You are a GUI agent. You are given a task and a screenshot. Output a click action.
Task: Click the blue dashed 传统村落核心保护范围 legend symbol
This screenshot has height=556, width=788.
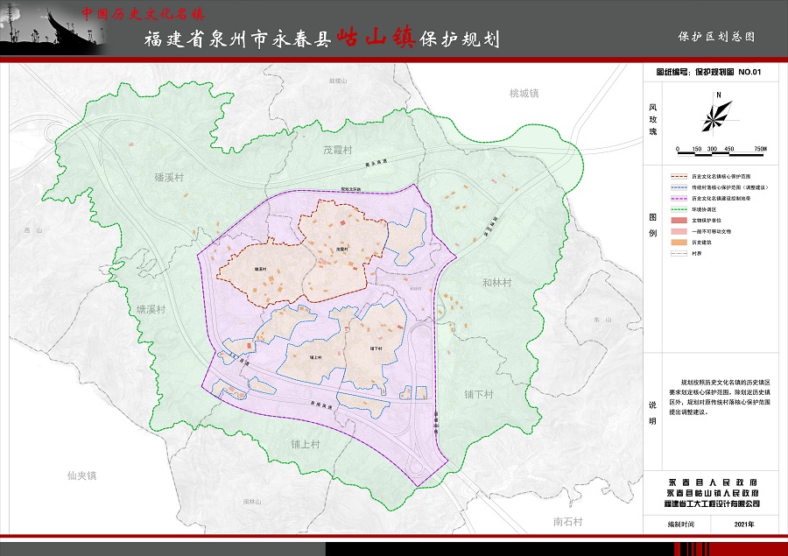pyautogui.click(x=678, y=188)
